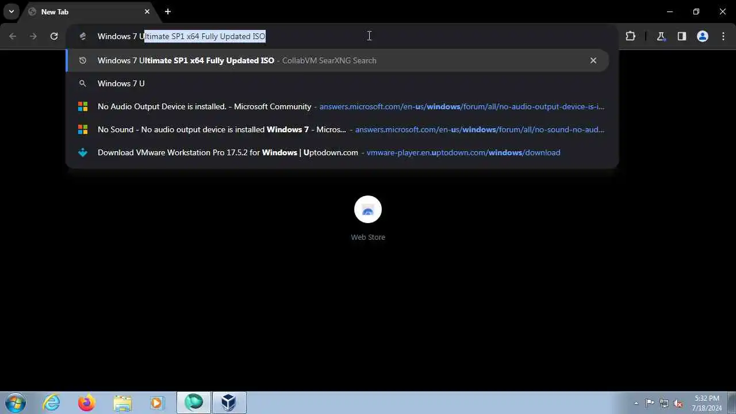Switch to the active browser taskbar button
This screenshot has width=736, height=414.
click(194, 403)
